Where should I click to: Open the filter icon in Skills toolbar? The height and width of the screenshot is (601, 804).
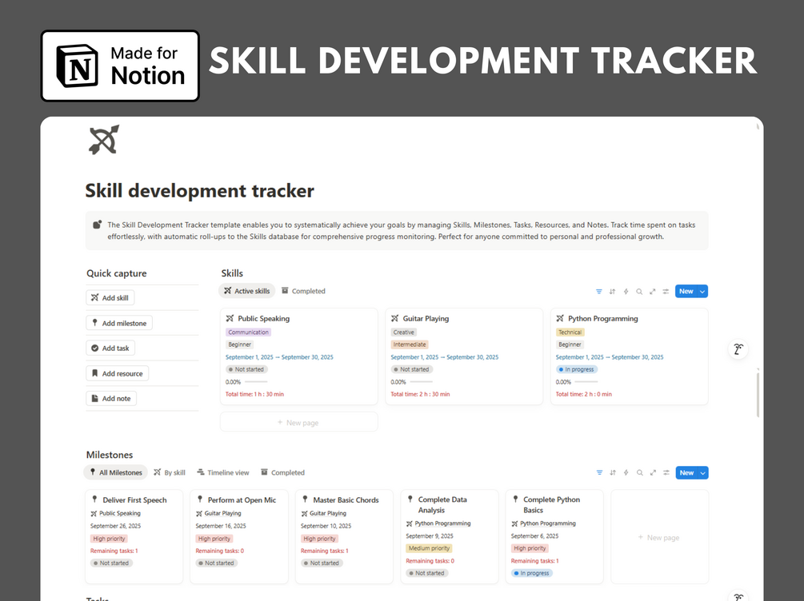coord(599,292)
